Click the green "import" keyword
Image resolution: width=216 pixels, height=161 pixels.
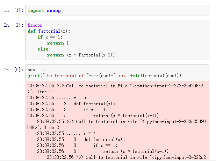(36, 11)
